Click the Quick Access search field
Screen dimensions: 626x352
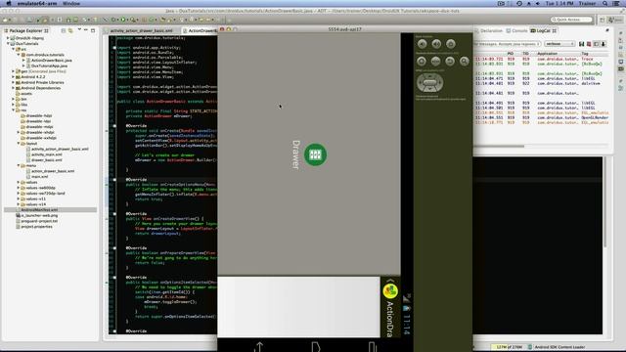coord(571,20)
